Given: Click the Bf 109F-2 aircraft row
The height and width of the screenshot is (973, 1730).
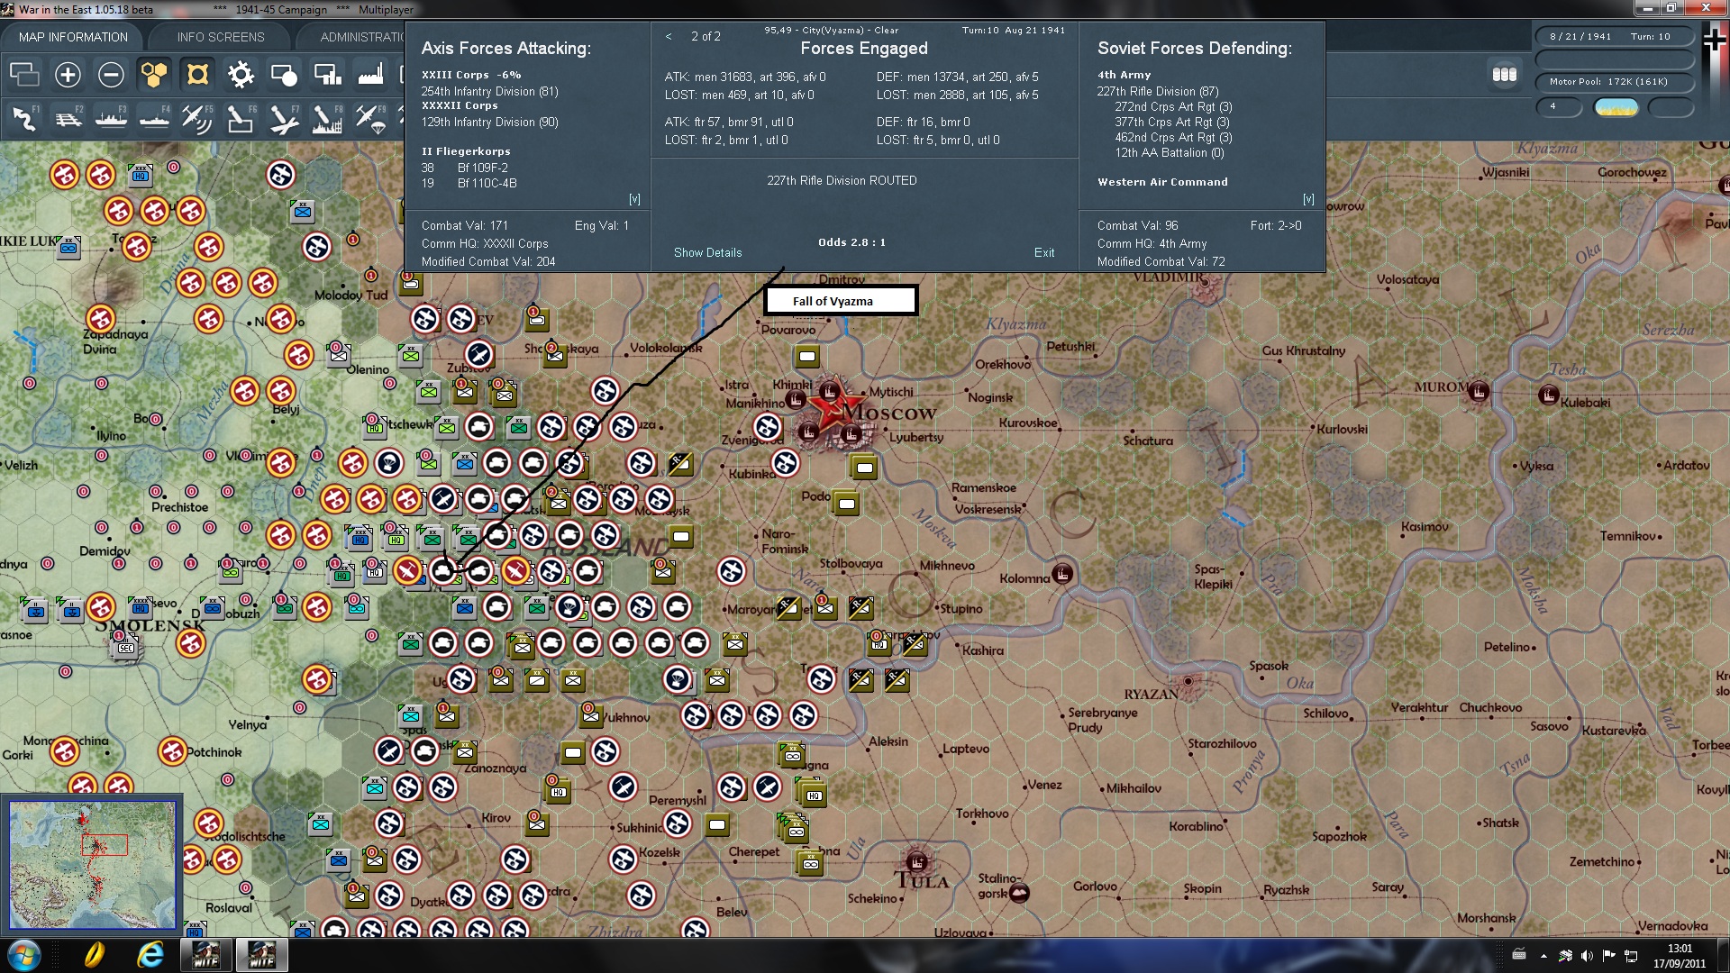Looking at the screenshot, I should pyautogui.click(x=465, y=168).
